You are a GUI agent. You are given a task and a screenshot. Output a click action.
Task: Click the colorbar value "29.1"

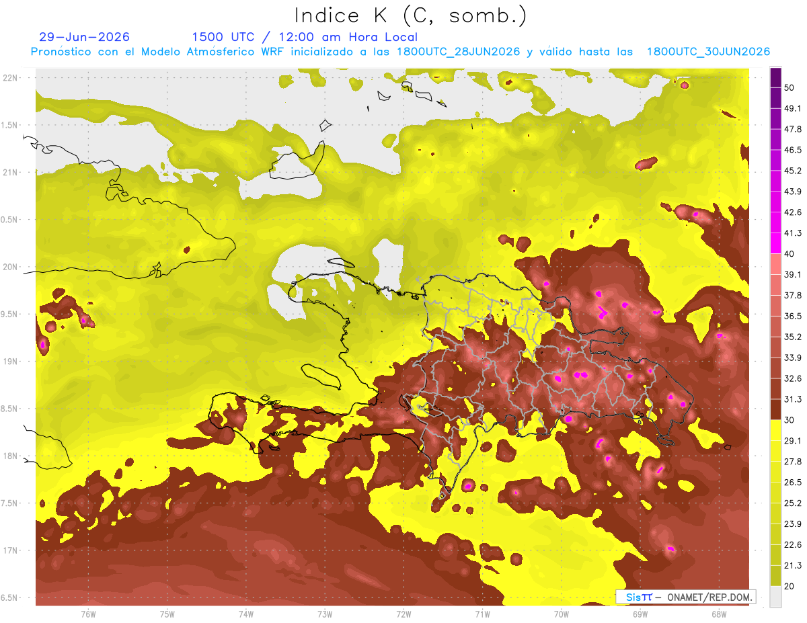pyautogui.click(x=792, y=441)
